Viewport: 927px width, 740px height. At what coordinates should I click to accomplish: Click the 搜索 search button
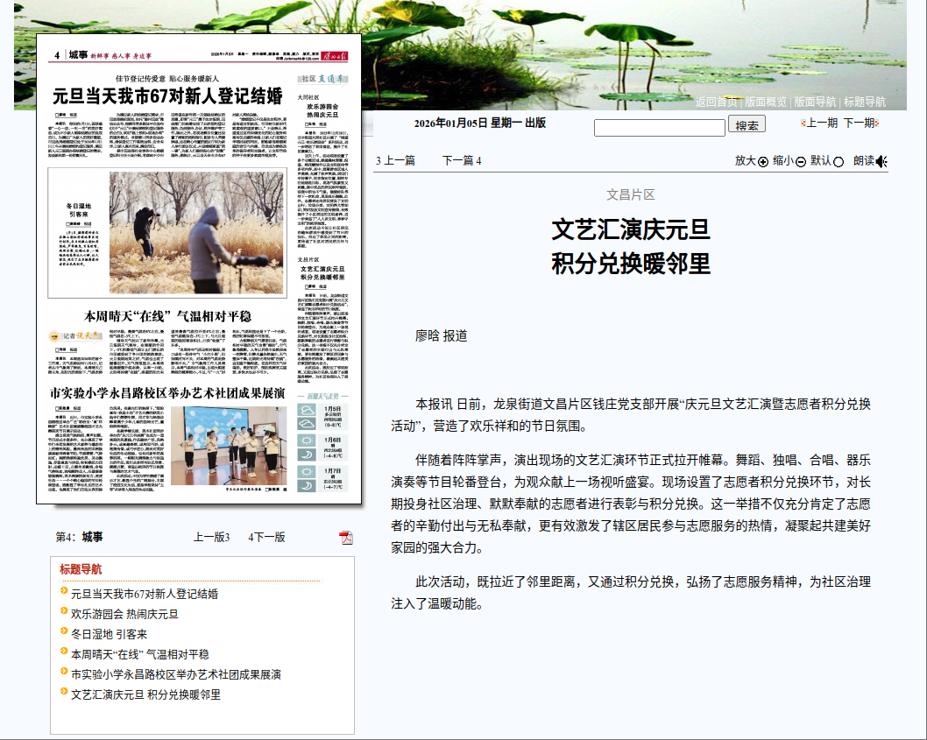pos(747,125)
